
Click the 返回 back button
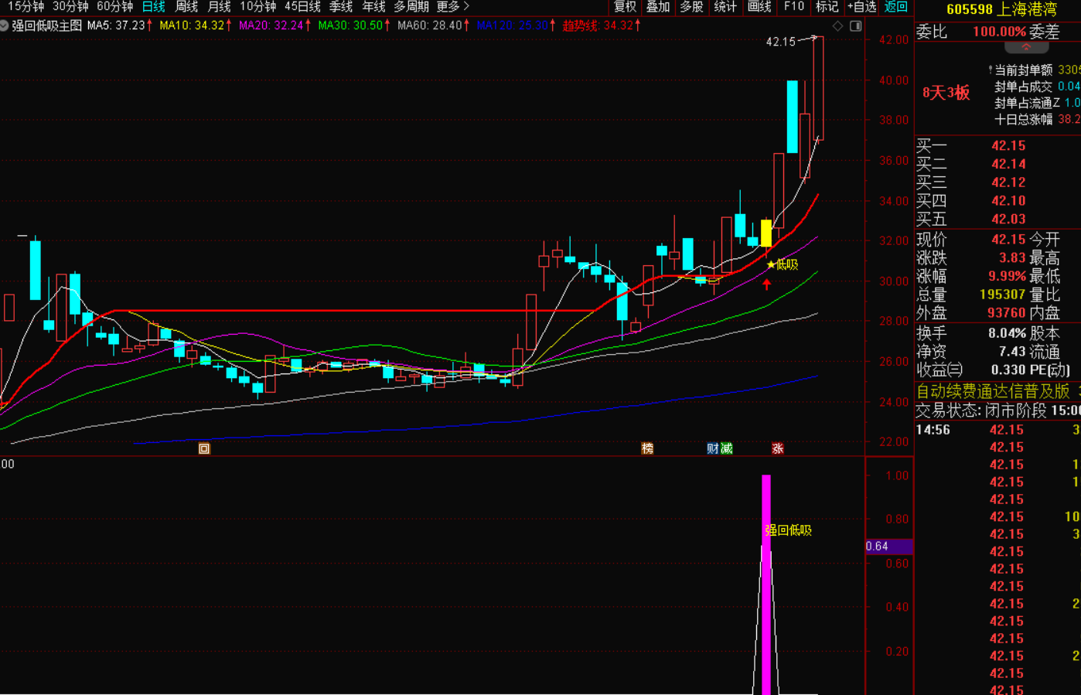[896, 7]
